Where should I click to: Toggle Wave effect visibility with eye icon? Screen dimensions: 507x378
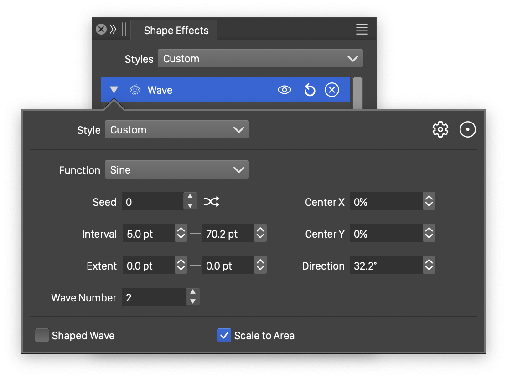(284, 90)
